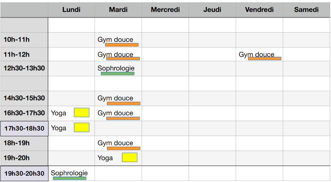Select the orange bar under Gym douce at 18h-19h

[124, 148]
